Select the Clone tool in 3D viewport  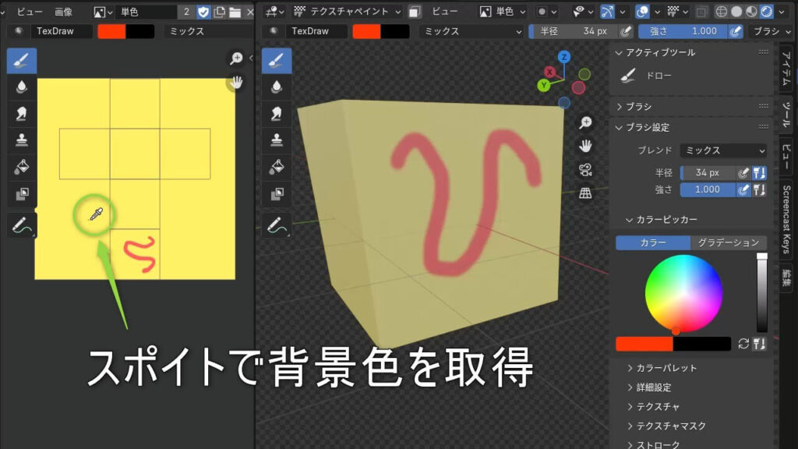(x=277, y=140)
